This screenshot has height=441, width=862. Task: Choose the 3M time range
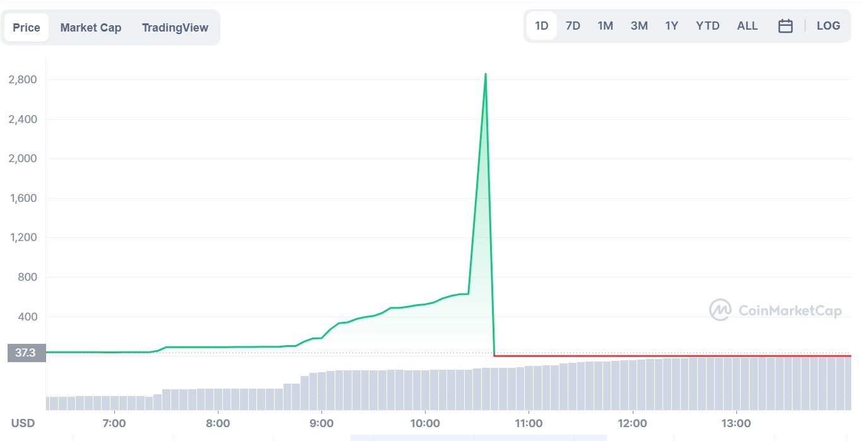tap(639, 26)
